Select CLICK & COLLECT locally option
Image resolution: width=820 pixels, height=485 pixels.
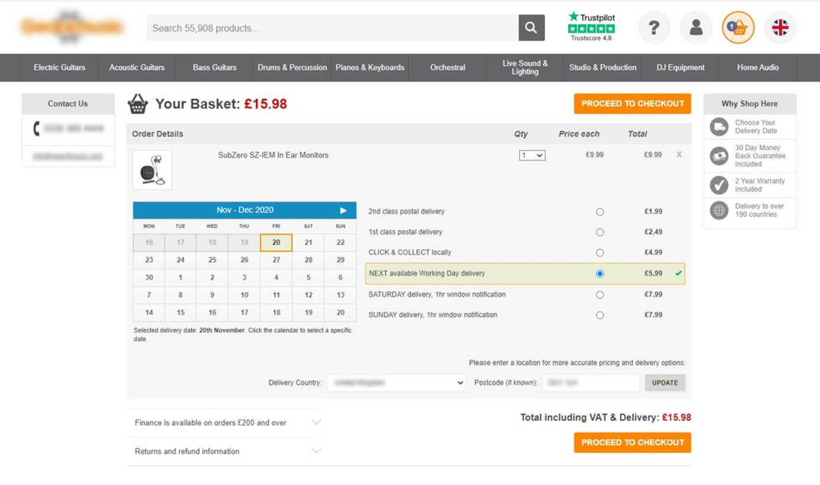click(x=600, y=253)
